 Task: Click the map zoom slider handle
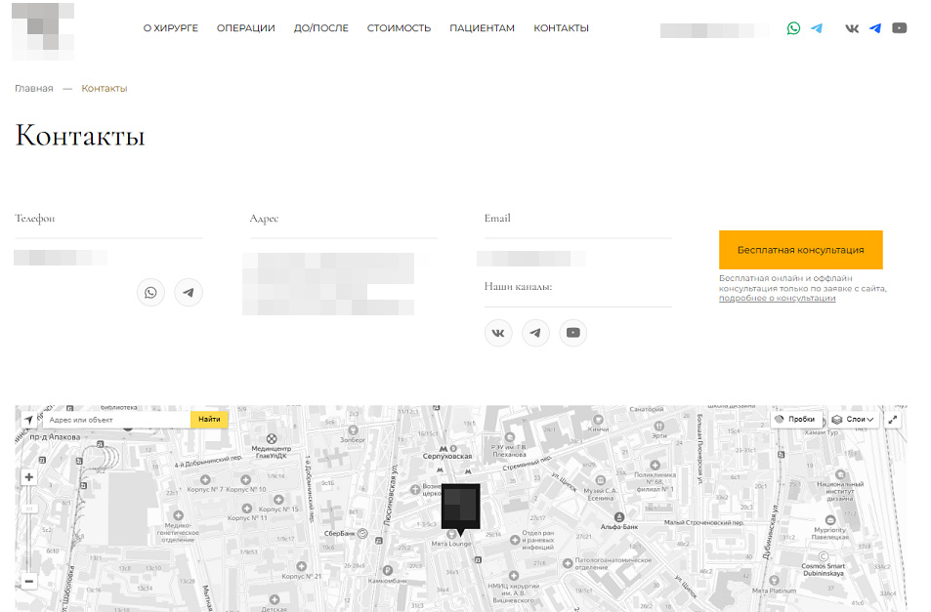coord(28,509)
